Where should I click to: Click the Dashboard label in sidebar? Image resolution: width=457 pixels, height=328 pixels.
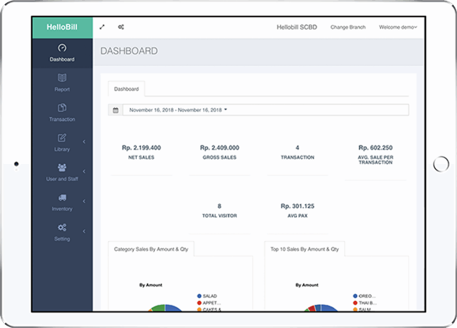(x=62, y=59)
